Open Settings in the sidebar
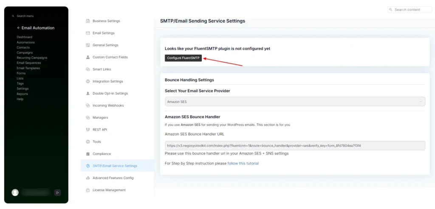Viewport: 435px width, 209px height. pos(23,89)
